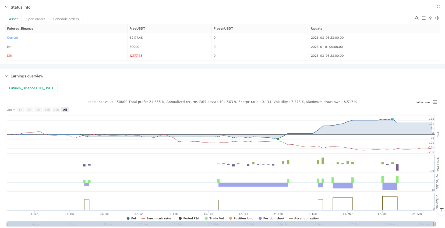This screenshot has height=228, width=445.
Task: Select the All zoom range
Action: 65,110
